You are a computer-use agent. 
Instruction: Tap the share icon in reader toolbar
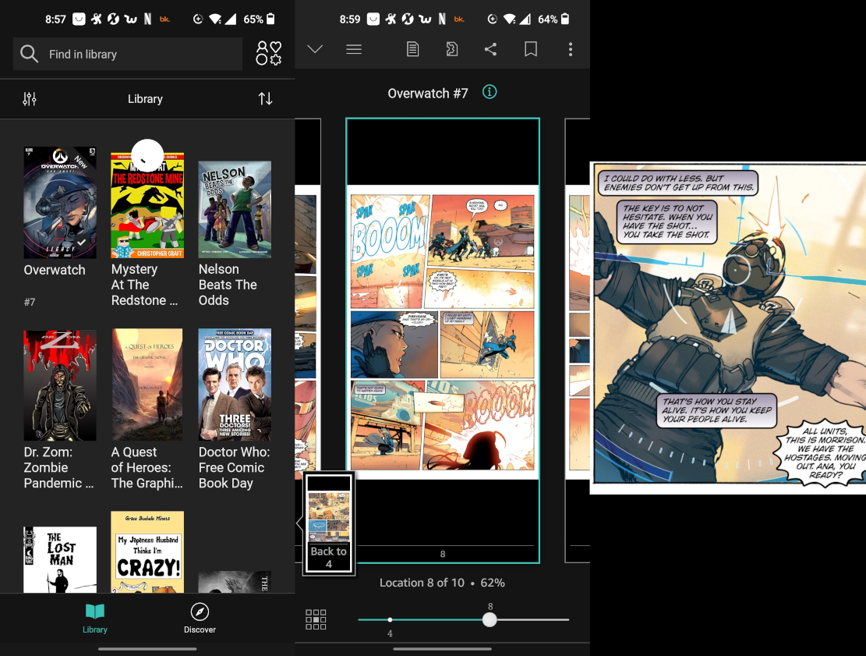point(490,48)
